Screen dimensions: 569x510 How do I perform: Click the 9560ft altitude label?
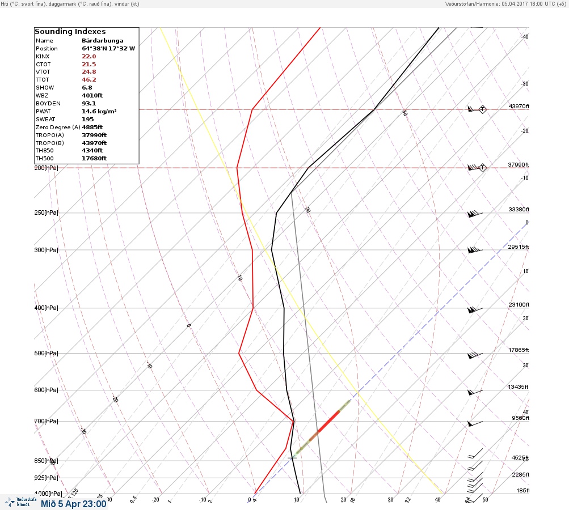[520, 418]
